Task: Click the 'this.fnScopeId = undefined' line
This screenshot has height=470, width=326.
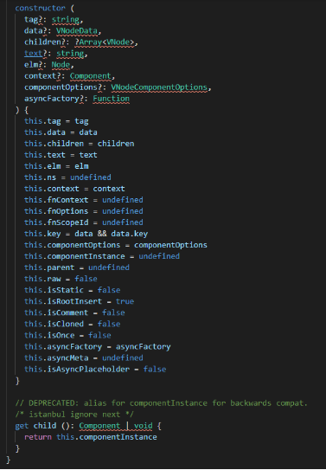Action: [84, 222]
